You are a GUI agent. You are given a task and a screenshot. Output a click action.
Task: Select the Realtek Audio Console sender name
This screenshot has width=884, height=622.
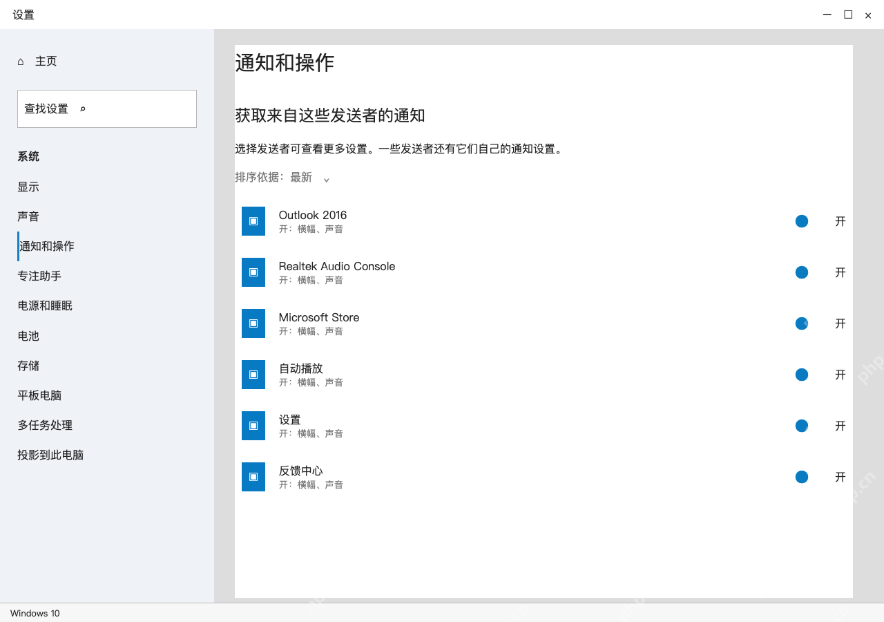click(337, 266)
